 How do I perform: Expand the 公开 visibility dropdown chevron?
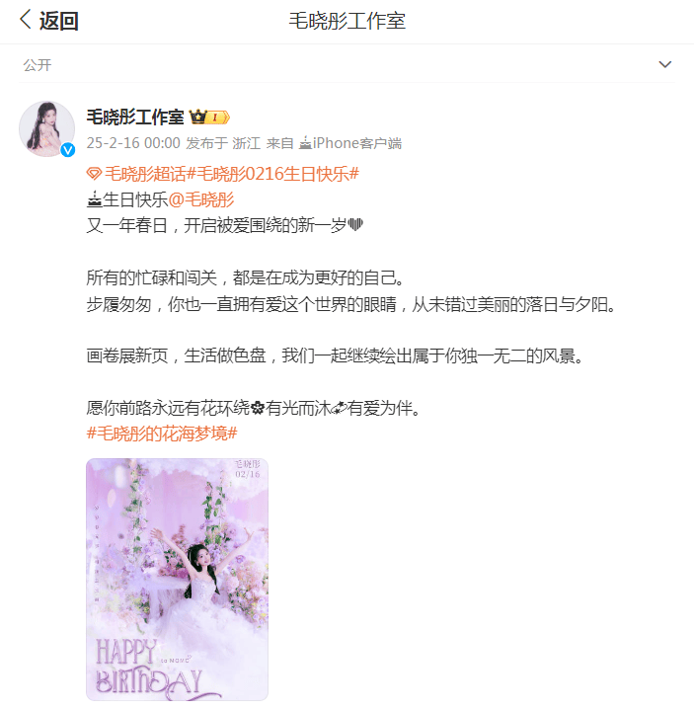pyautogui.click(x=664, y=64)
